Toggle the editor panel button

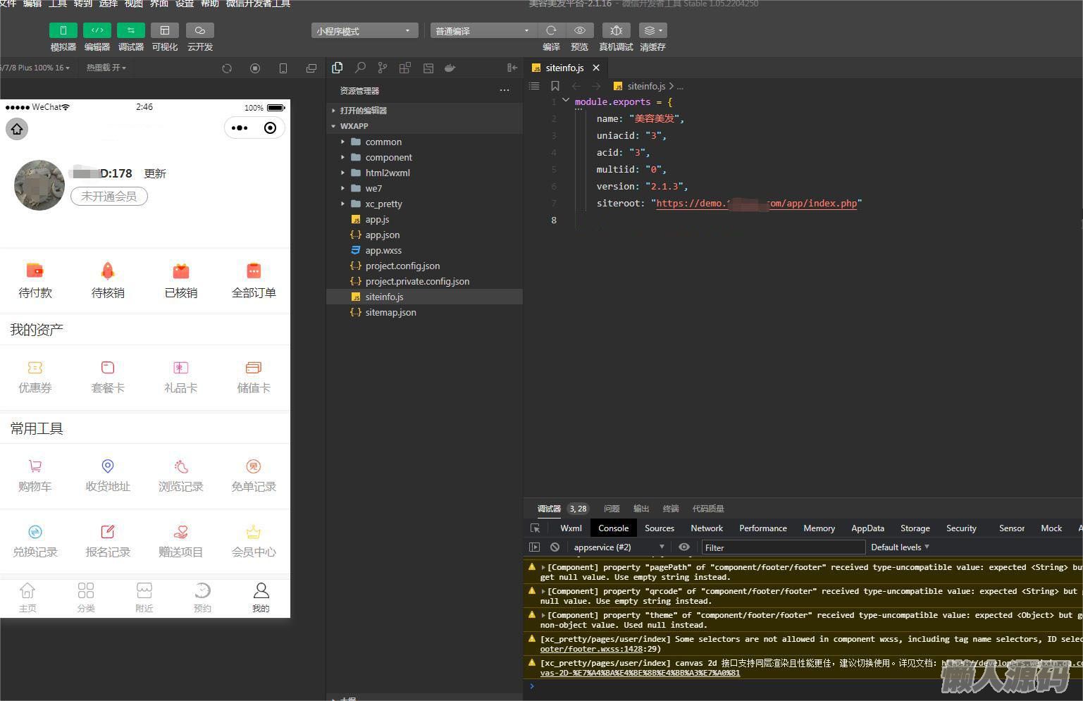tap(97, 30)
